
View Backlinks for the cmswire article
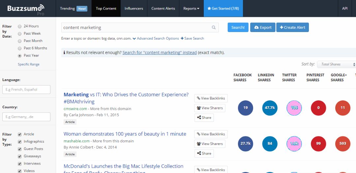pos(211,98)
